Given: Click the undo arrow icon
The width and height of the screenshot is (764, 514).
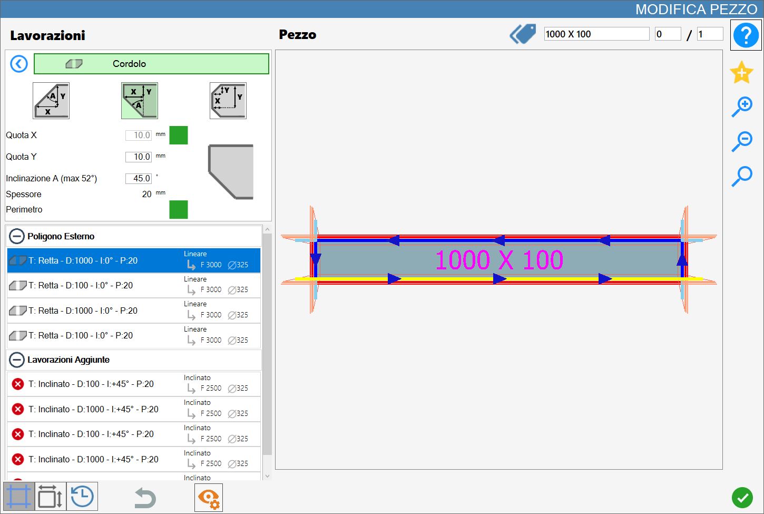Looking at the screenshot, I should [145, 497].
